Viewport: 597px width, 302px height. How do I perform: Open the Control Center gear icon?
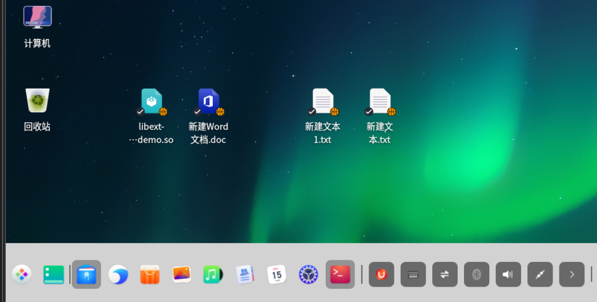click(308, 275)
